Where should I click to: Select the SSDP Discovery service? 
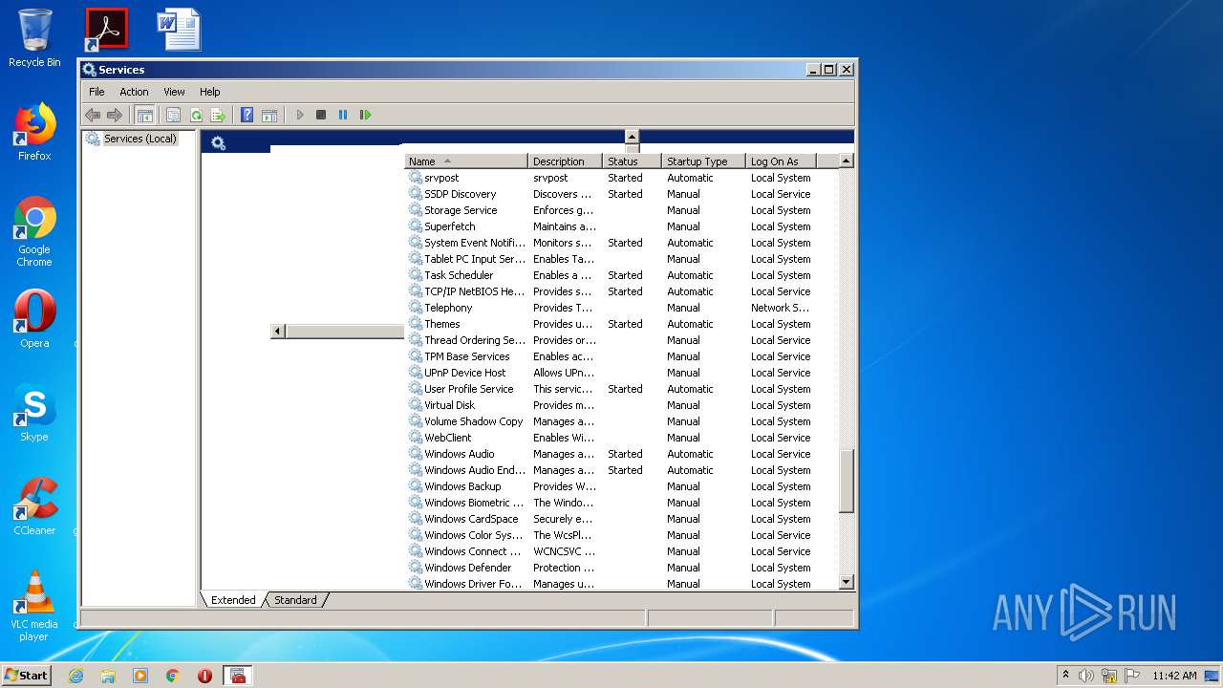621,194
